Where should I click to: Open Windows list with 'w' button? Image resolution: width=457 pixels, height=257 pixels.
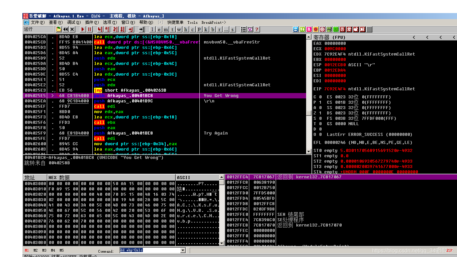179,29
